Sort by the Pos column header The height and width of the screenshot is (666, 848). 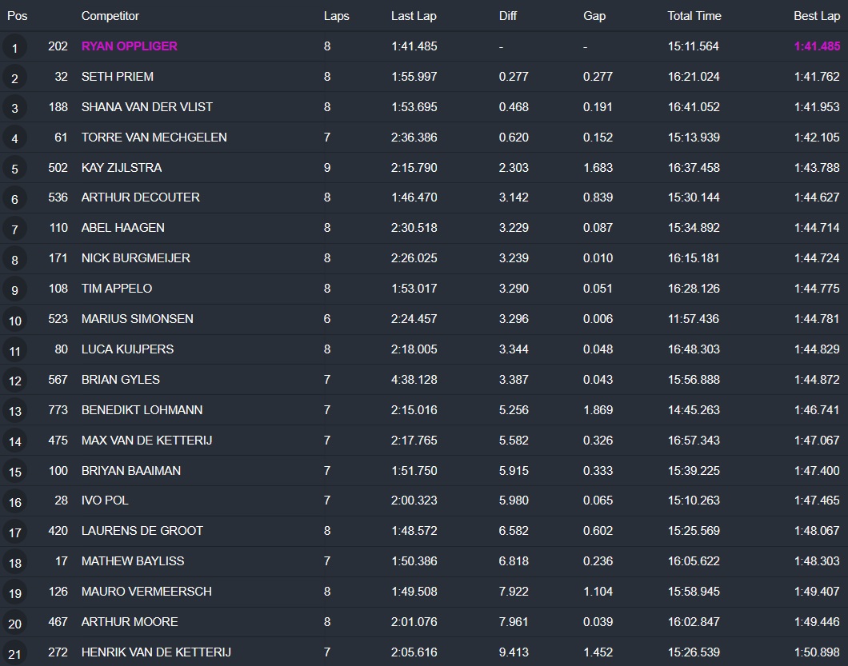click(x=17, y=16)
